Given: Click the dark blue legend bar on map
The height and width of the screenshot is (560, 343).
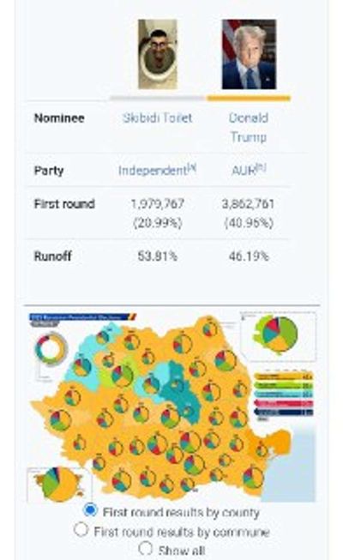Looking at the screenshot, I should click(283, 412).
